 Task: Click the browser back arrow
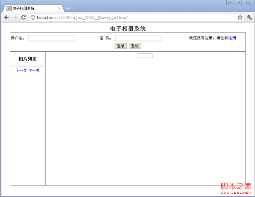pos(7,17)
